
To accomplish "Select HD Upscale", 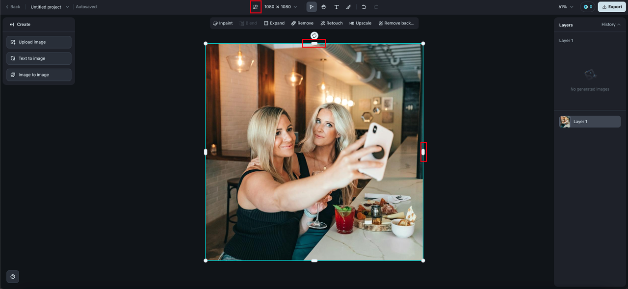I will click(x=360, y=23).
